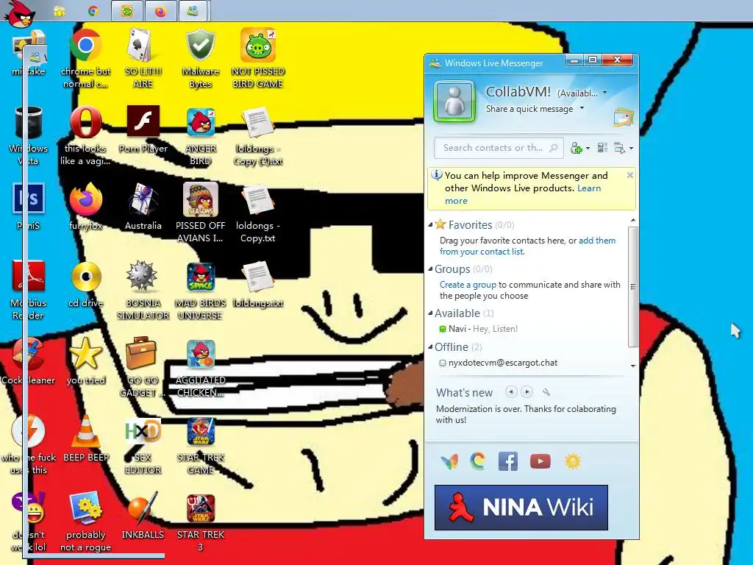753x565 pixels.
Task: Click the What's new settings wrench
Action: point(546,392)
